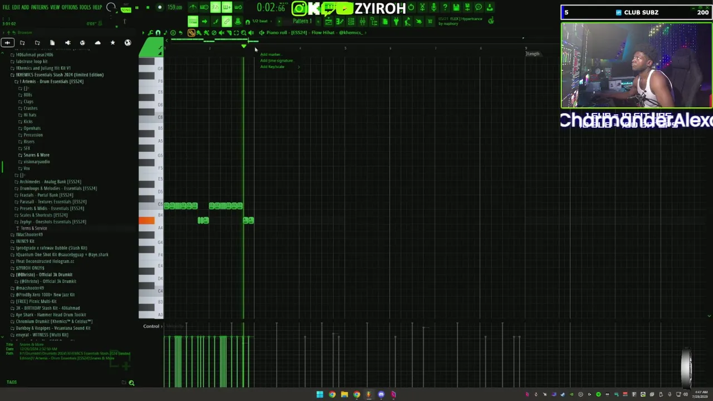Image resolution: width=713 pixels, height=401 pixels.
Task: Open Windows Start menu
Action: [x=320, y=394]
